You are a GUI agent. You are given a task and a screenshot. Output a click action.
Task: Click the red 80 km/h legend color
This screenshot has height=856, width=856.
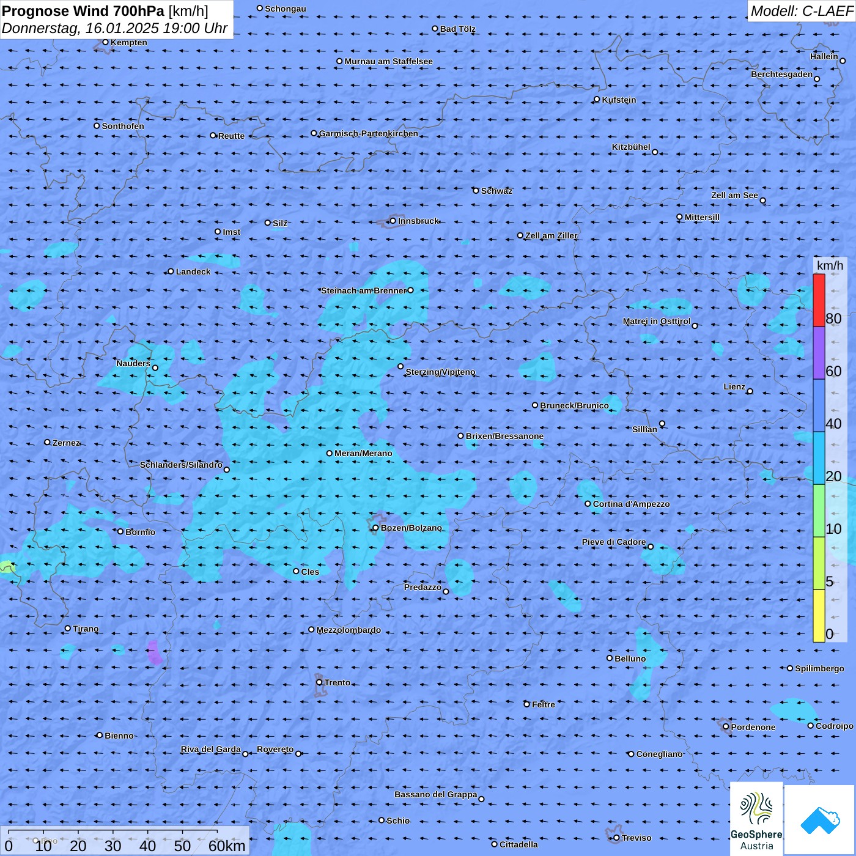tap(819, 300)
